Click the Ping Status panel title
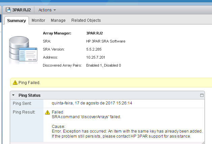 click(x=30, y=95)
